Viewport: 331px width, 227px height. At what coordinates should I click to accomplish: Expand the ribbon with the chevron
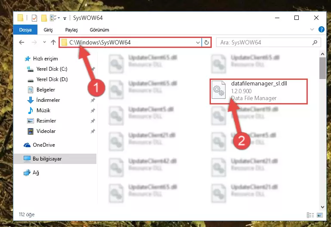[x=312, y=29]
